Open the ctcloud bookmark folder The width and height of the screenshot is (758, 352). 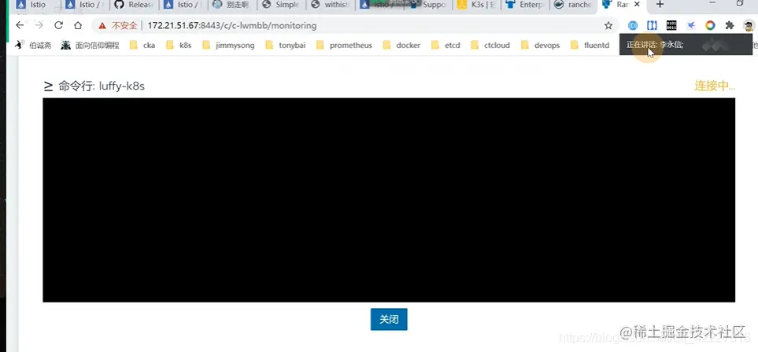[490, 46]
